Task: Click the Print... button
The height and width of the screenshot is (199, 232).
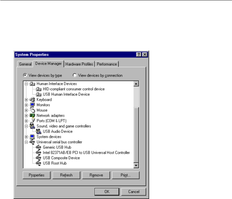Action: (x=126, y=175)
